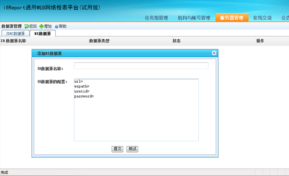Focus the BI数据源名称 text field
The width and height of the screenshot is (289, 176).
click(x=141, y=66)
